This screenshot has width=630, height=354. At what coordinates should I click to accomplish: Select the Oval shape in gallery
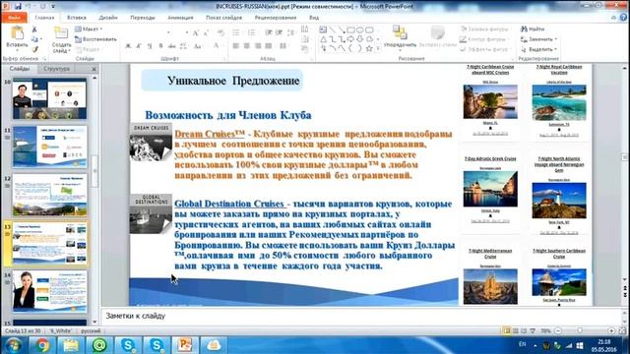[x=360, y=29]
